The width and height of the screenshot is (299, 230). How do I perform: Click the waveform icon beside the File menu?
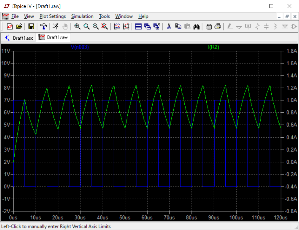tap(5, 16)
